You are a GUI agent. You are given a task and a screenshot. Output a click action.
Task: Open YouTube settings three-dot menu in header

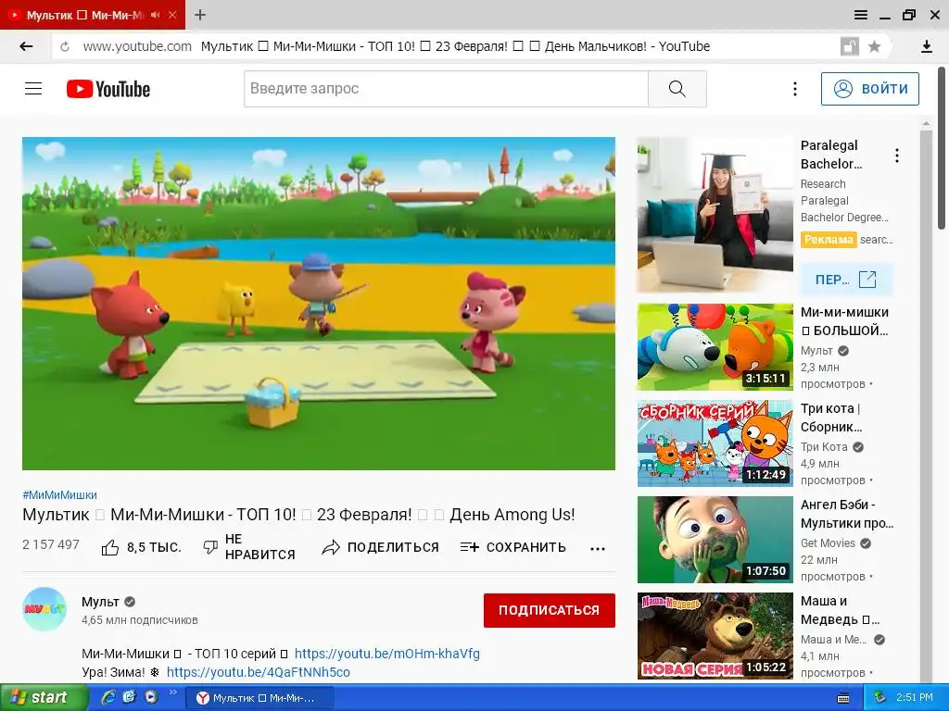(794, 89)
